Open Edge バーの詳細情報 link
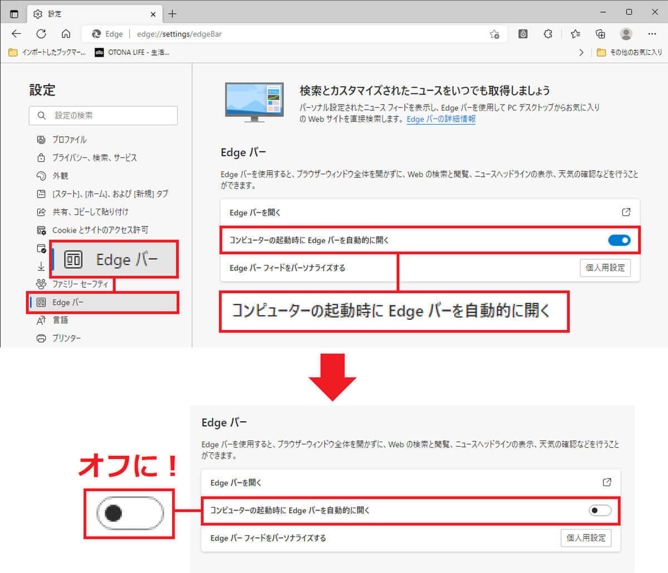The image size is (668, 573). point(441,119)
